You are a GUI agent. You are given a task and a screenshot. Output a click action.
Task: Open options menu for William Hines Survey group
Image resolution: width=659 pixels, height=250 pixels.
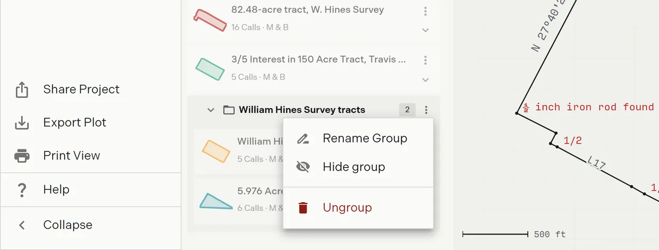click(426, 110)
